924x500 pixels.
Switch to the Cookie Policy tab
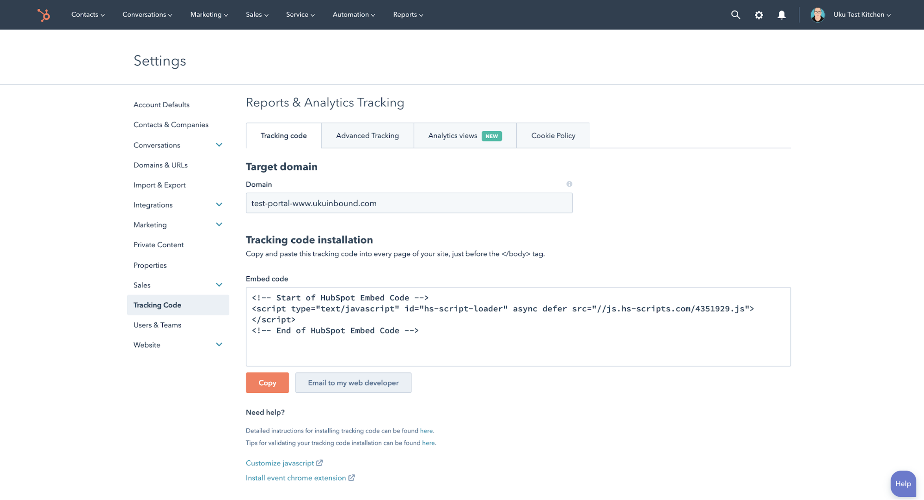click(x=553, y=135)
